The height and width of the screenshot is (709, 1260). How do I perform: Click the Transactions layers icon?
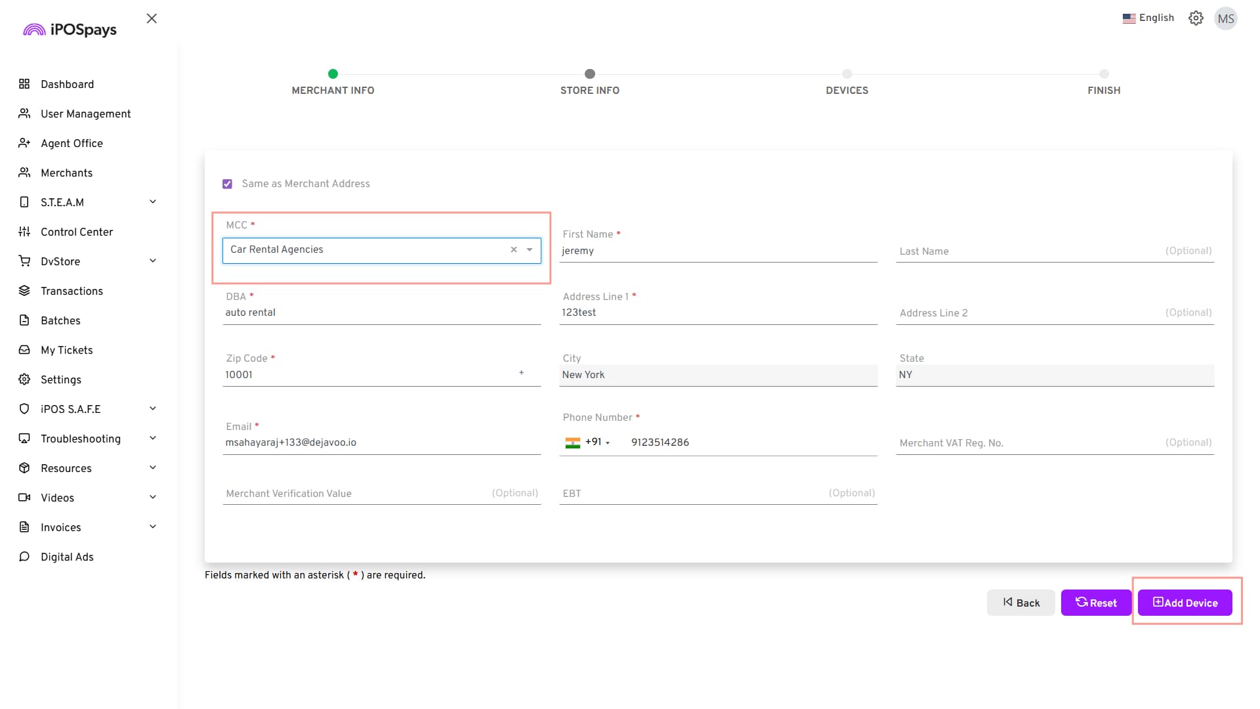pos(24,291)
